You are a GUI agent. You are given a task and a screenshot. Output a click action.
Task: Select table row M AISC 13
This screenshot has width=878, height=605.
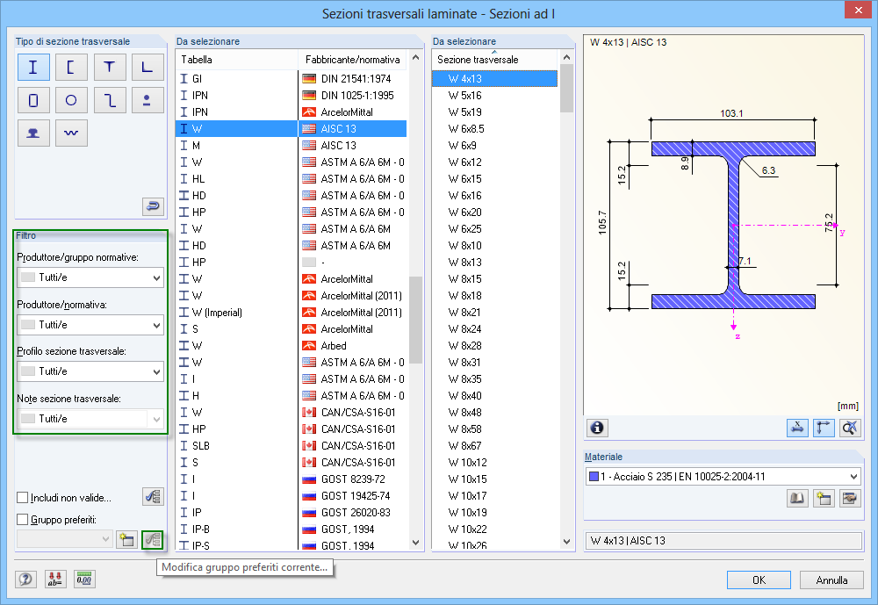pos(291,145)
